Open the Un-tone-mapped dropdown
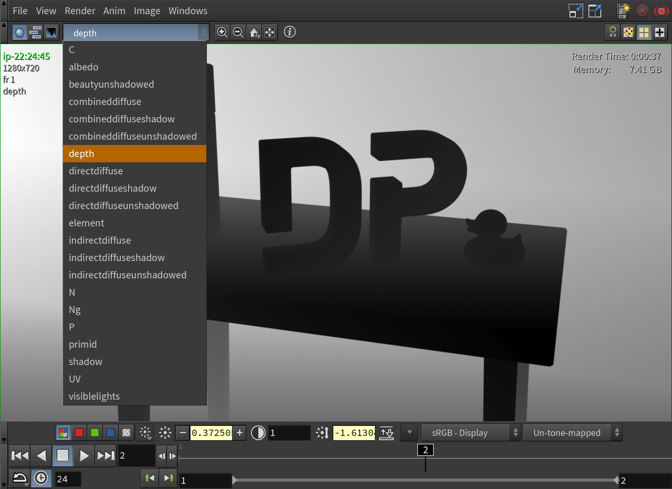This screenshot has height=489, width=672. click(x=572, y=433)
